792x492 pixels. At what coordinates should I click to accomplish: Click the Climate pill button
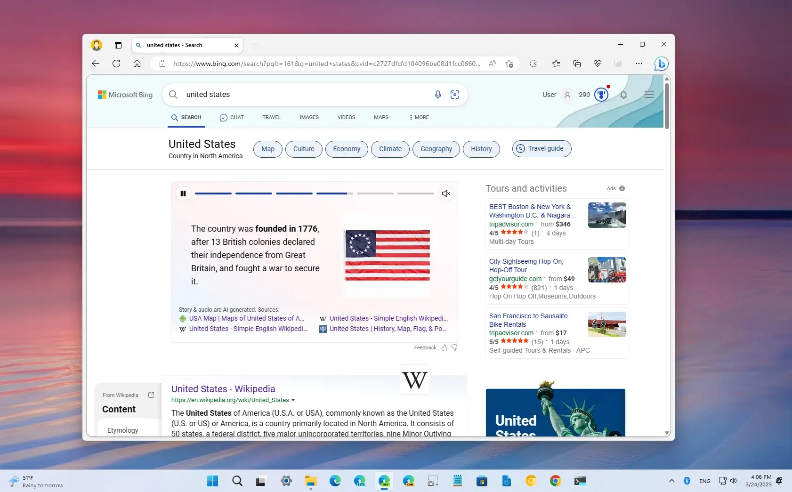point(390,149)
